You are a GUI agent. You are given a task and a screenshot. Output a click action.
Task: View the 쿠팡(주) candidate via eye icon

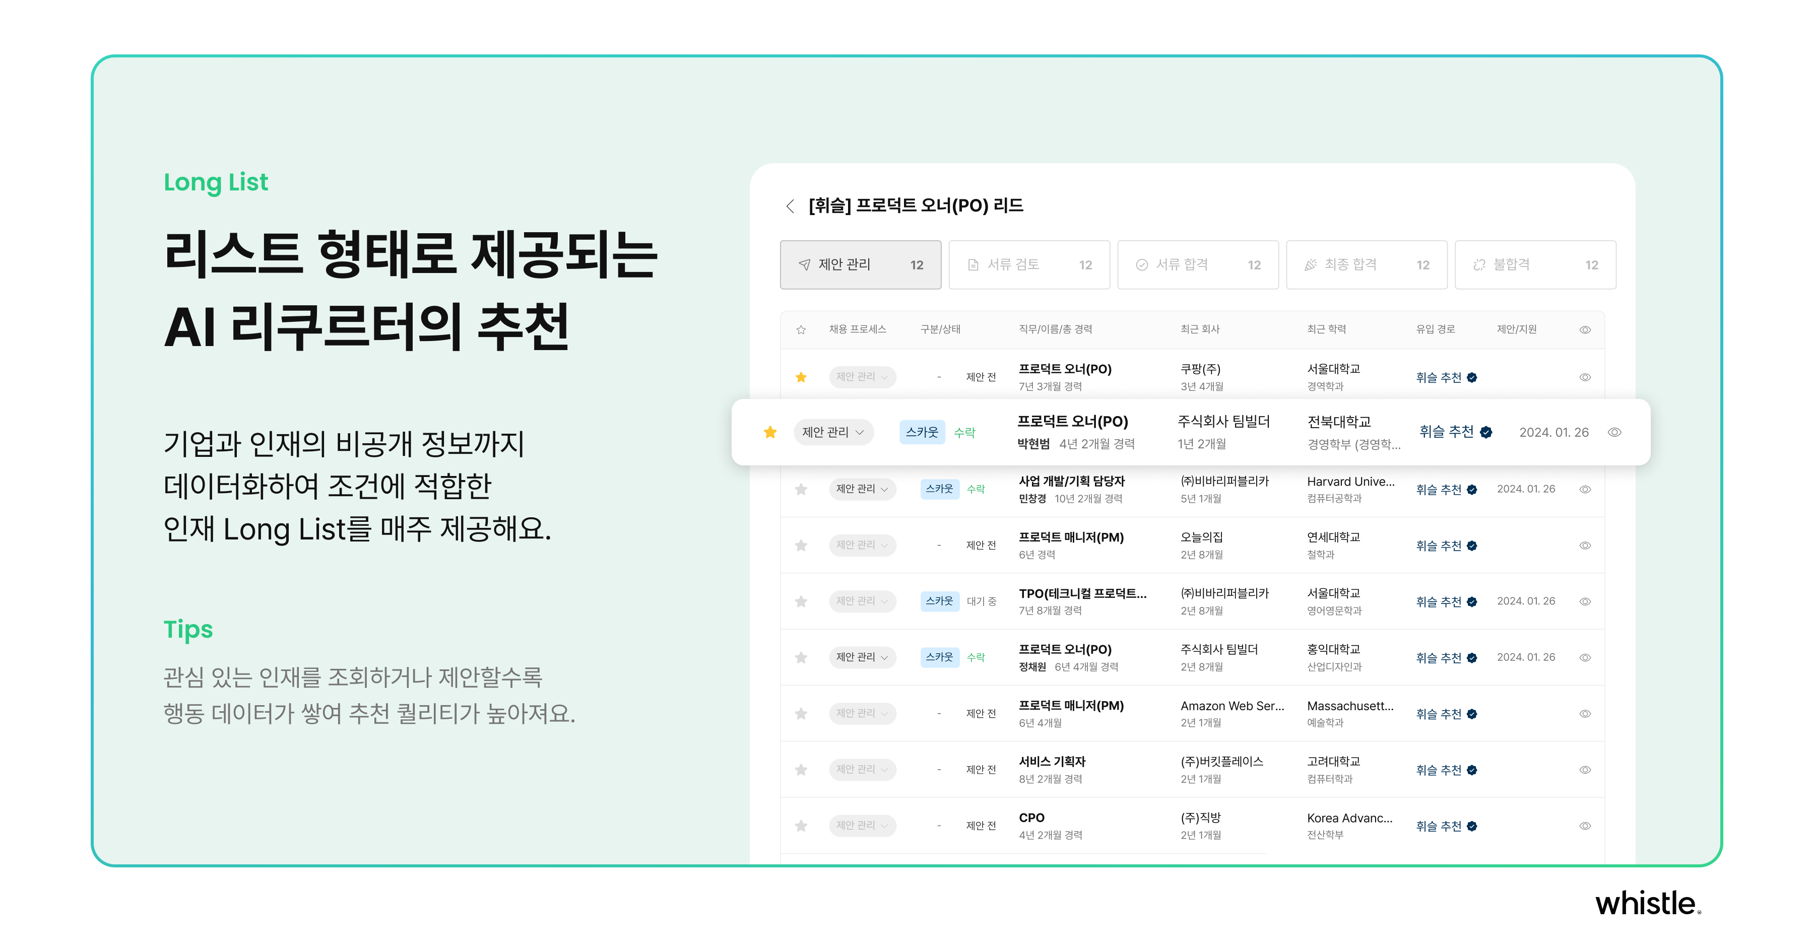click(1584, 377)
